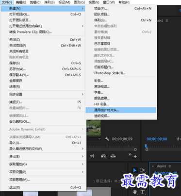Choose 还原(R)
Viewport: 181px width, 196px height.
click(43, 87)
